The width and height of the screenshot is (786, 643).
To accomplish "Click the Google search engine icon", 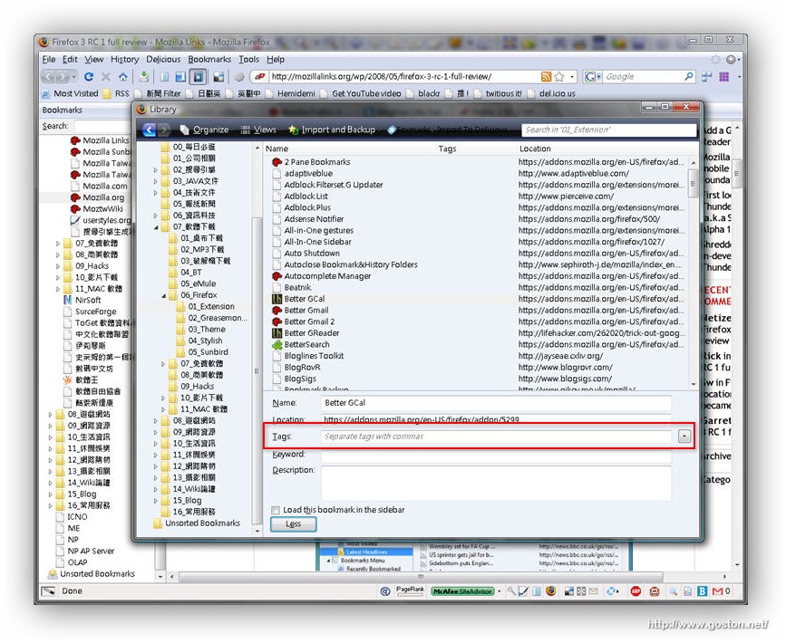I will pyautogui.click(x=590, y=77).
